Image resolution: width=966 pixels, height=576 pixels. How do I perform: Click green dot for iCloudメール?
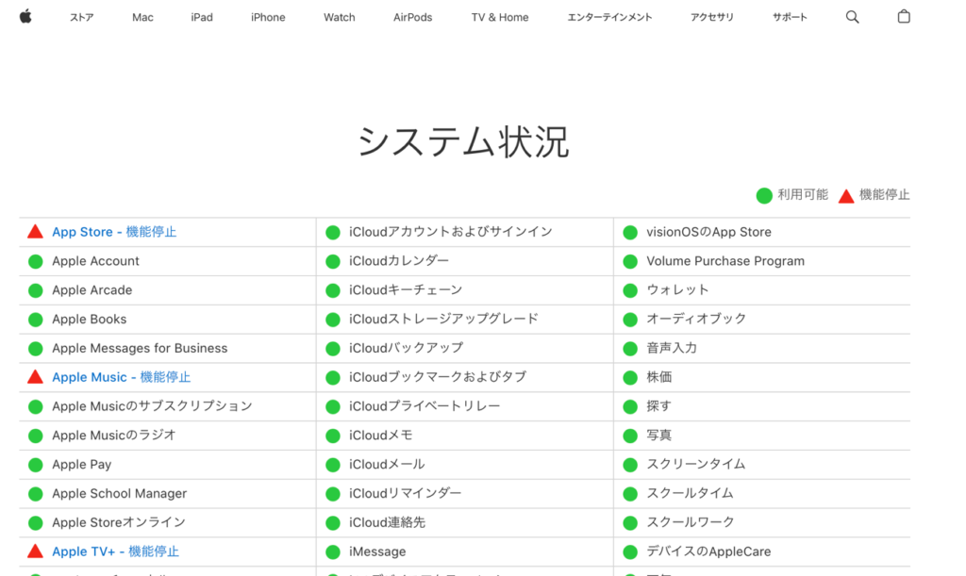333,465
